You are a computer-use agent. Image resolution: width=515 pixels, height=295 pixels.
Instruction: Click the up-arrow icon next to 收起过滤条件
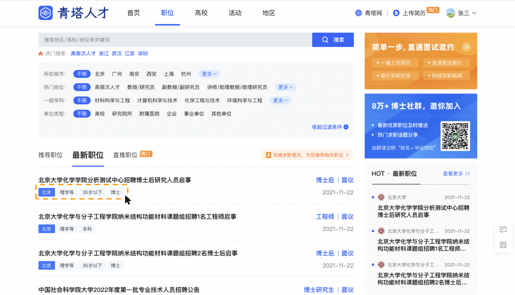(346, 127)
